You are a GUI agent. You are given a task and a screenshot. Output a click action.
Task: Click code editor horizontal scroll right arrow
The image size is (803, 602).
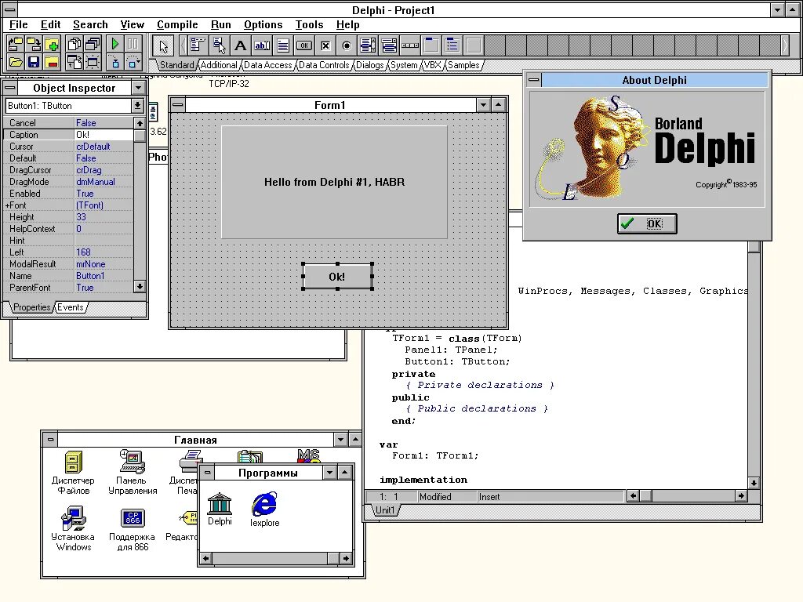coord(741,495)
